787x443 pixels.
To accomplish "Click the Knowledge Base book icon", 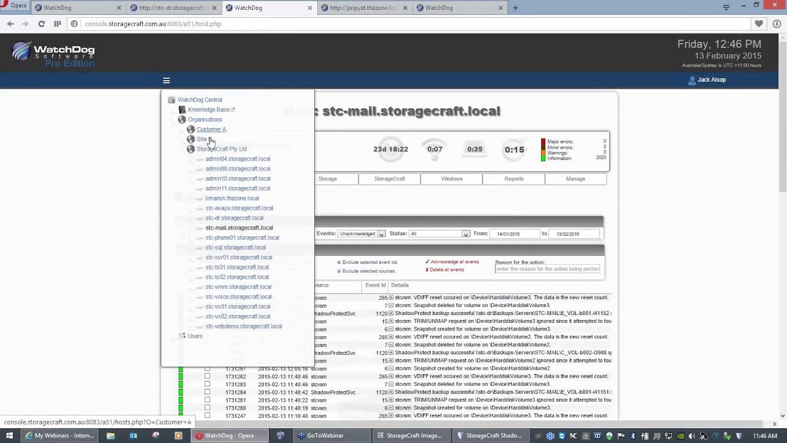I will (x=182, y=110).
